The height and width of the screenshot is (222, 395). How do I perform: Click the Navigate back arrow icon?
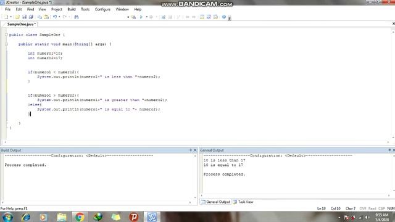[x=188, y=17]
